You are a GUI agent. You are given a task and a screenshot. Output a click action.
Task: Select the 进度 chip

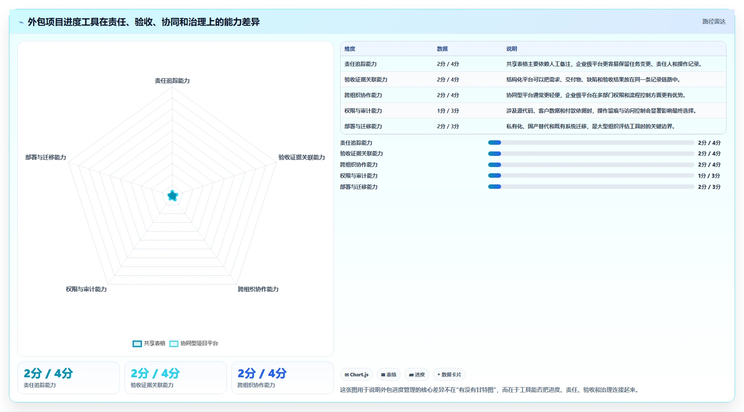pyautogui.click(x=417, y=375)
